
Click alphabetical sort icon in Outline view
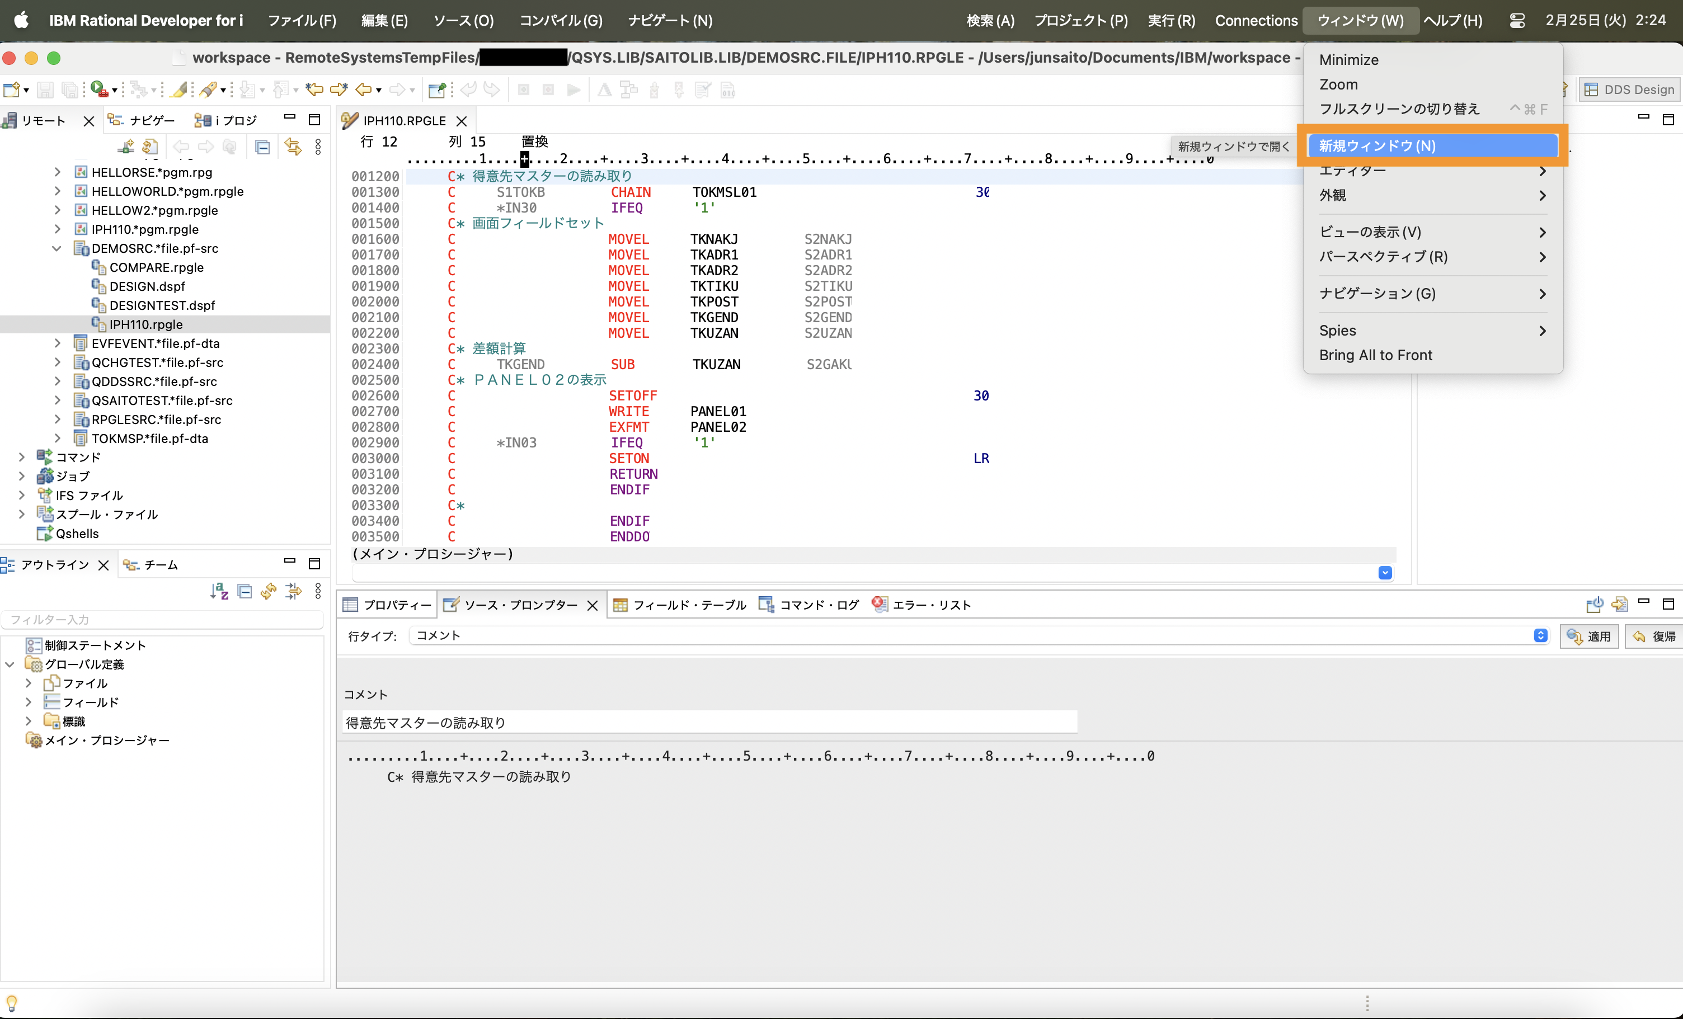(x=219, y=591)
